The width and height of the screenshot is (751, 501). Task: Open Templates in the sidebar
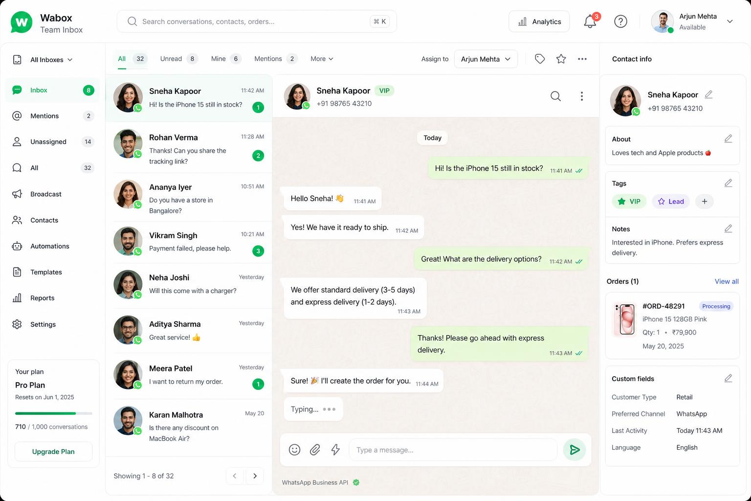tap(52, 272)
